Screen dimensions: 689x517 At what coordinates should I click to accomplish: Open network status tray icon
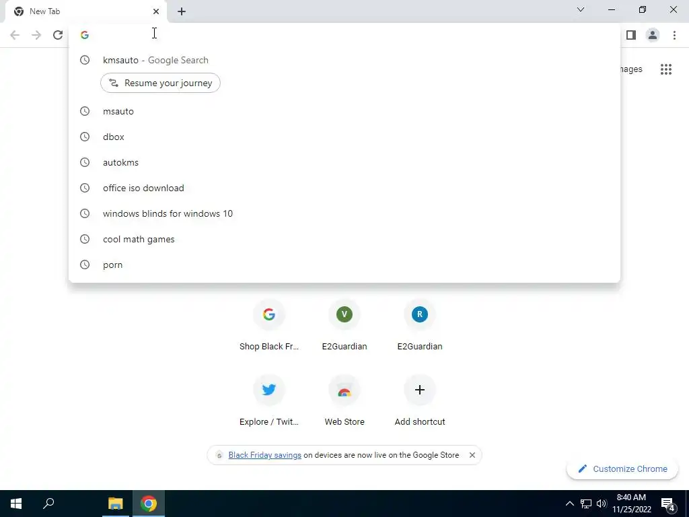click(586, 504)
